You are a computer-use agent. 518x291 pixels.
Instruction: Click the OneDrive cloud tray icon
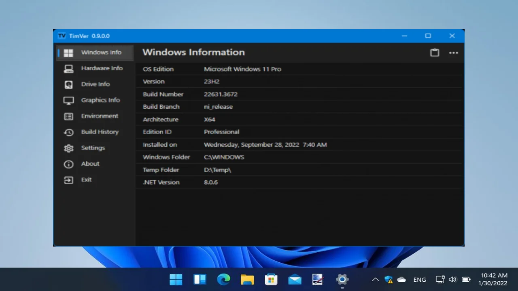[401, 279]
